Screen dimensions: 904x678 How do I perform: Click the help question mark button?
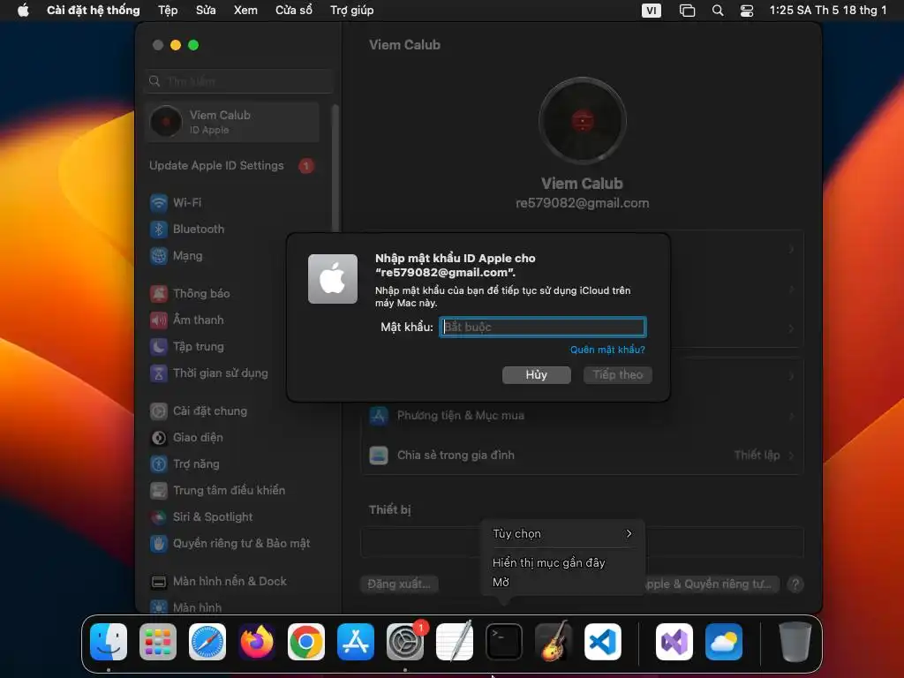point(795,584)
